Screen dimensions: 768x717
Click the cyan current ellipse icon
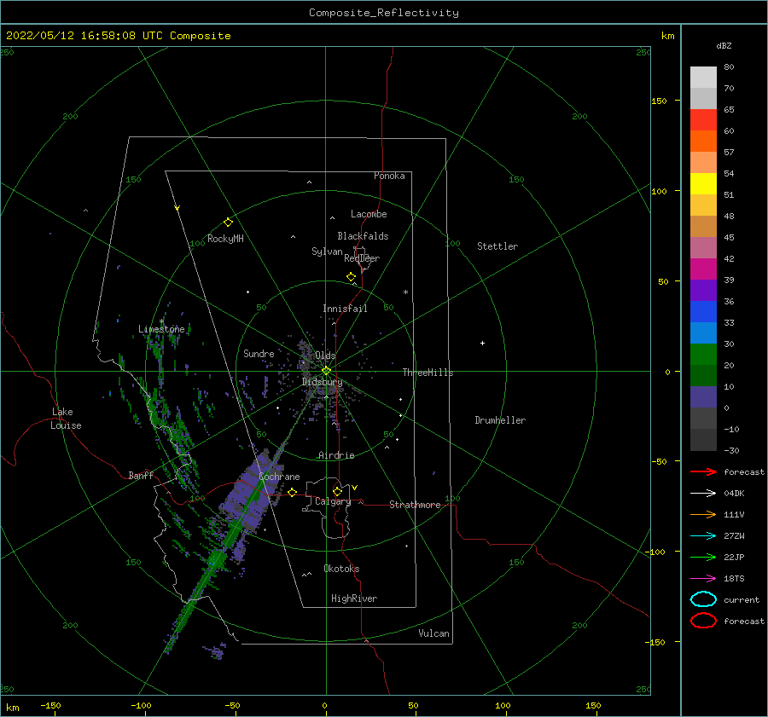coord(703,599)
